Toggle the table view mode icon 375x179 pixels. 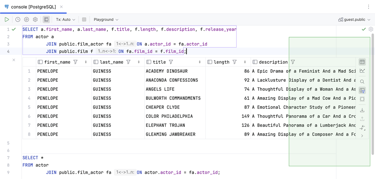362,62
